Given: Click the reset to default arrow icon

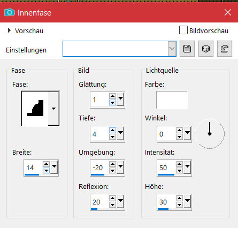Looking at the screenshot, I should [225, 49].
